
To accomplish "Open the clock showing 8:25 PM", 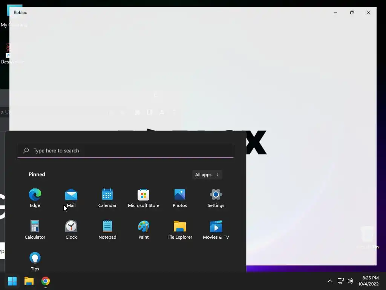I will coord(368,281).
